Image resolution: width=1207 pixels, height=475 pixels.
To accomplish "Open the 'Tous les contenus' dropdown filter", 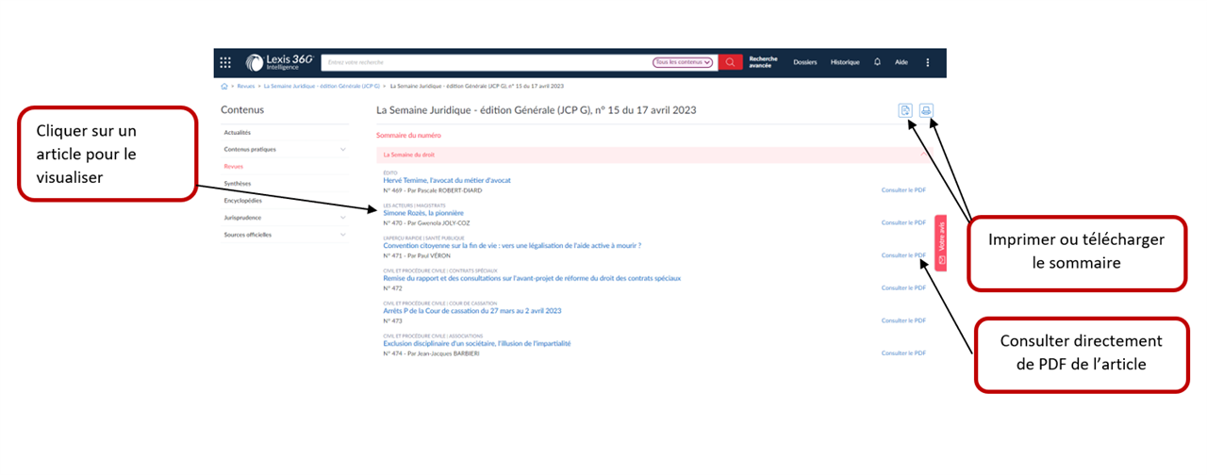I will click(683, 62).
